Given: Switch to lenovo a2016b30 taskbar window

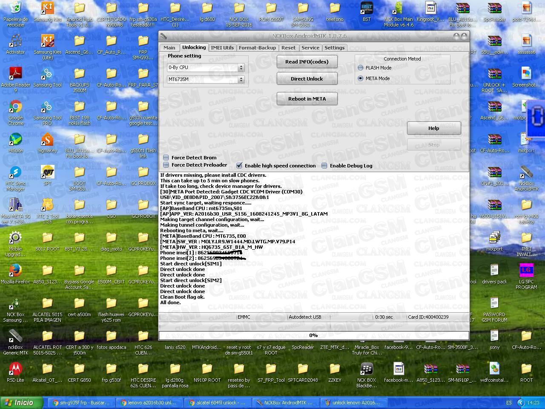Looking at the screenshot, I should (148, 403).
